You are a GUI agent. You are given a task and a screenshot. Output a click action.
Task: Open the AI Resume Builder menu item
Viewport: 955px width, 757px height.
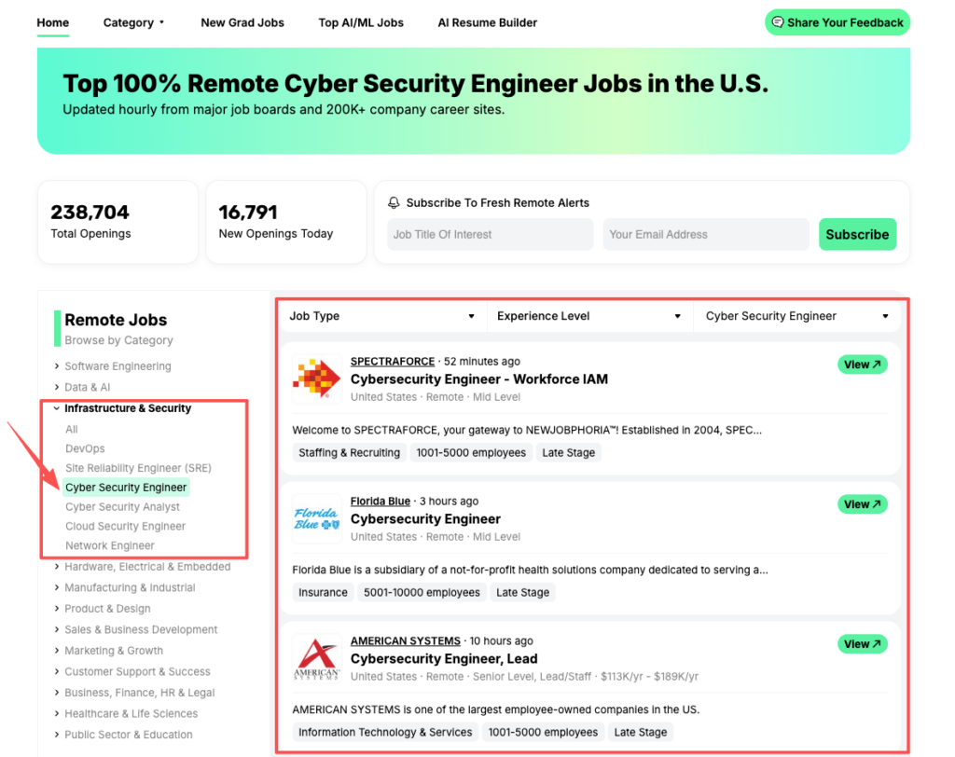coord(487,22)
